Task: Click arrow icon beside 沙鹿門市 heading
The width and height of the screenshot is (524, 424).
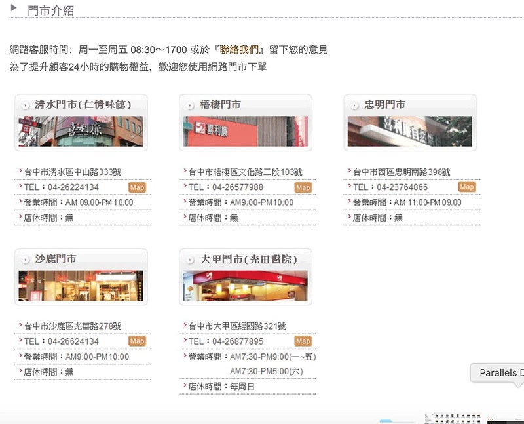Action: (26, 260)
